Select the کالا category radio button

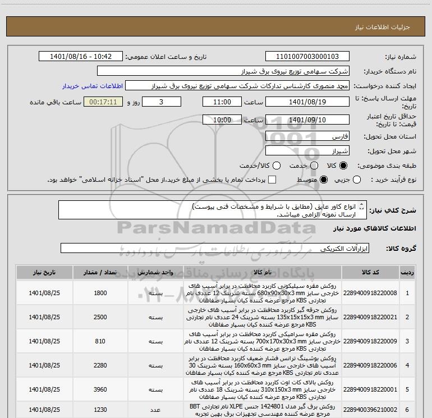(343, 166)
